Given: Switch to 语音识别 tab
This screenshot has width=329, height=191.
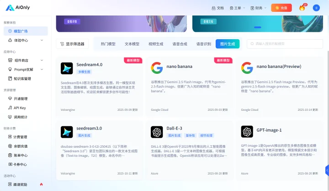Looking at the screenshot, I should pyautogui.click(x=204, y=44).
